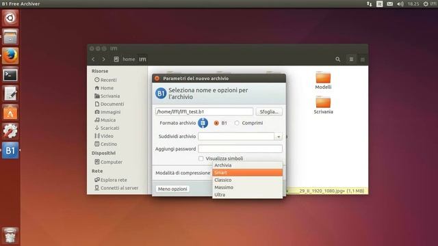
Task: Switch file manager to list view
Action: (351, 59)
